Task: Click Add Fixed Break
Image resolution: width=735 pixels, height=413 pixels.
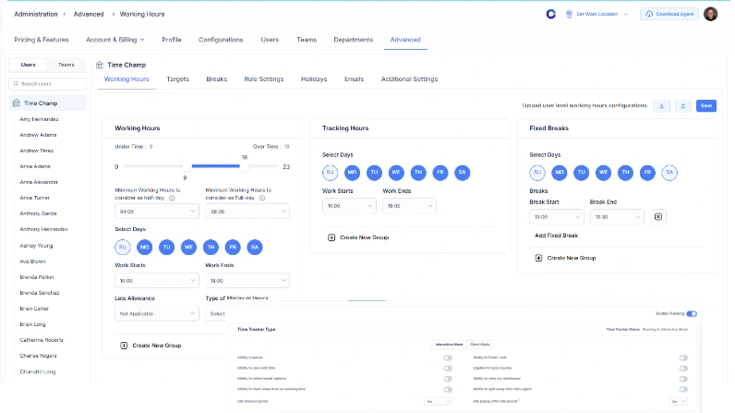Action: [557, 236]
